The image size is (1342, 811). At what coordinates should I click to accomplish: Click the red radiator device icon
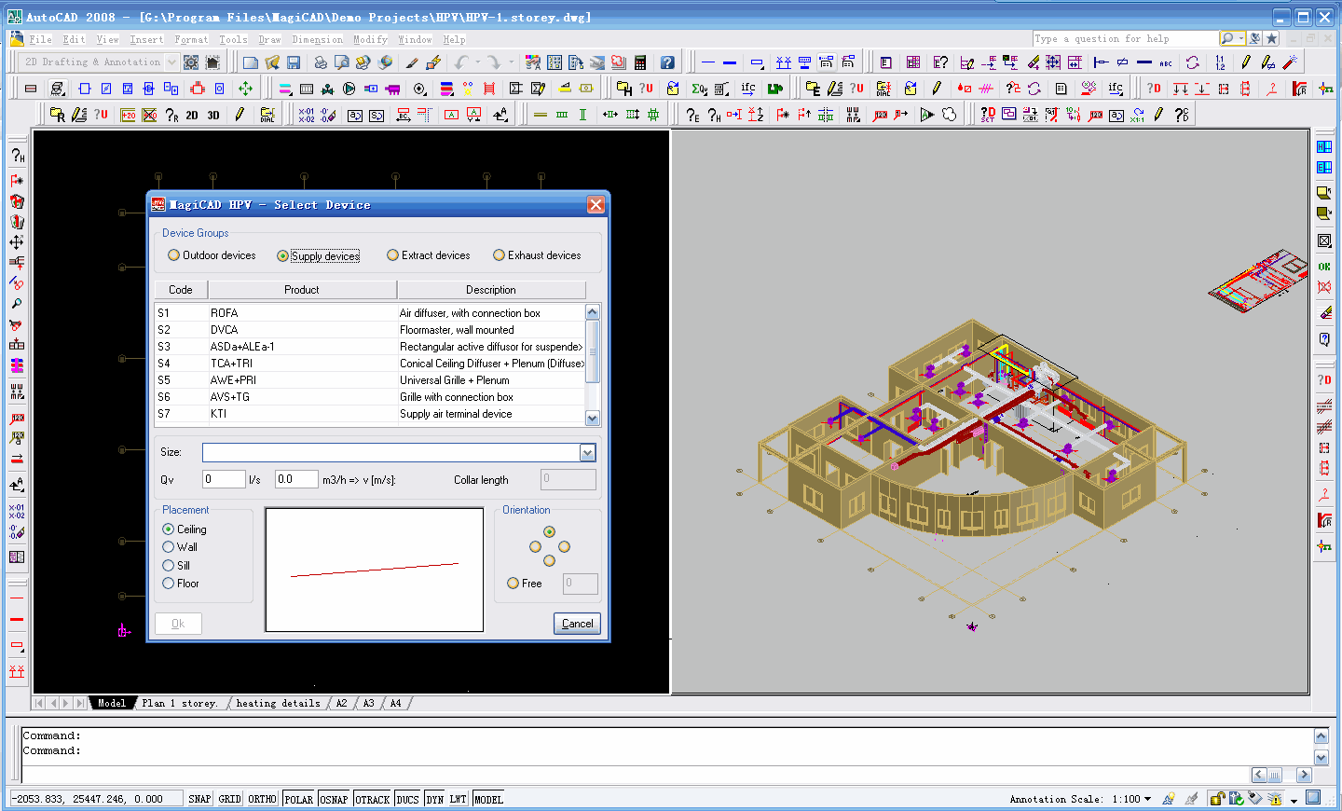point(198,89)
